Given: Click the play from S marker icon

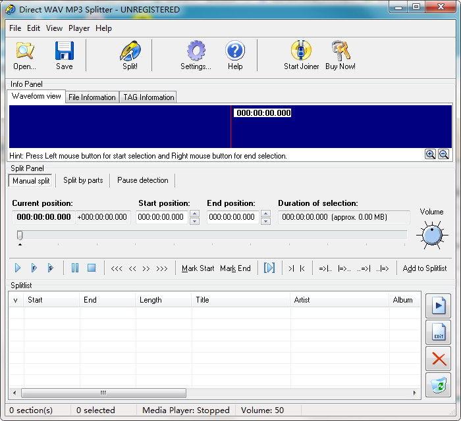Looking at the screenshot, I should tap(51, 268).
